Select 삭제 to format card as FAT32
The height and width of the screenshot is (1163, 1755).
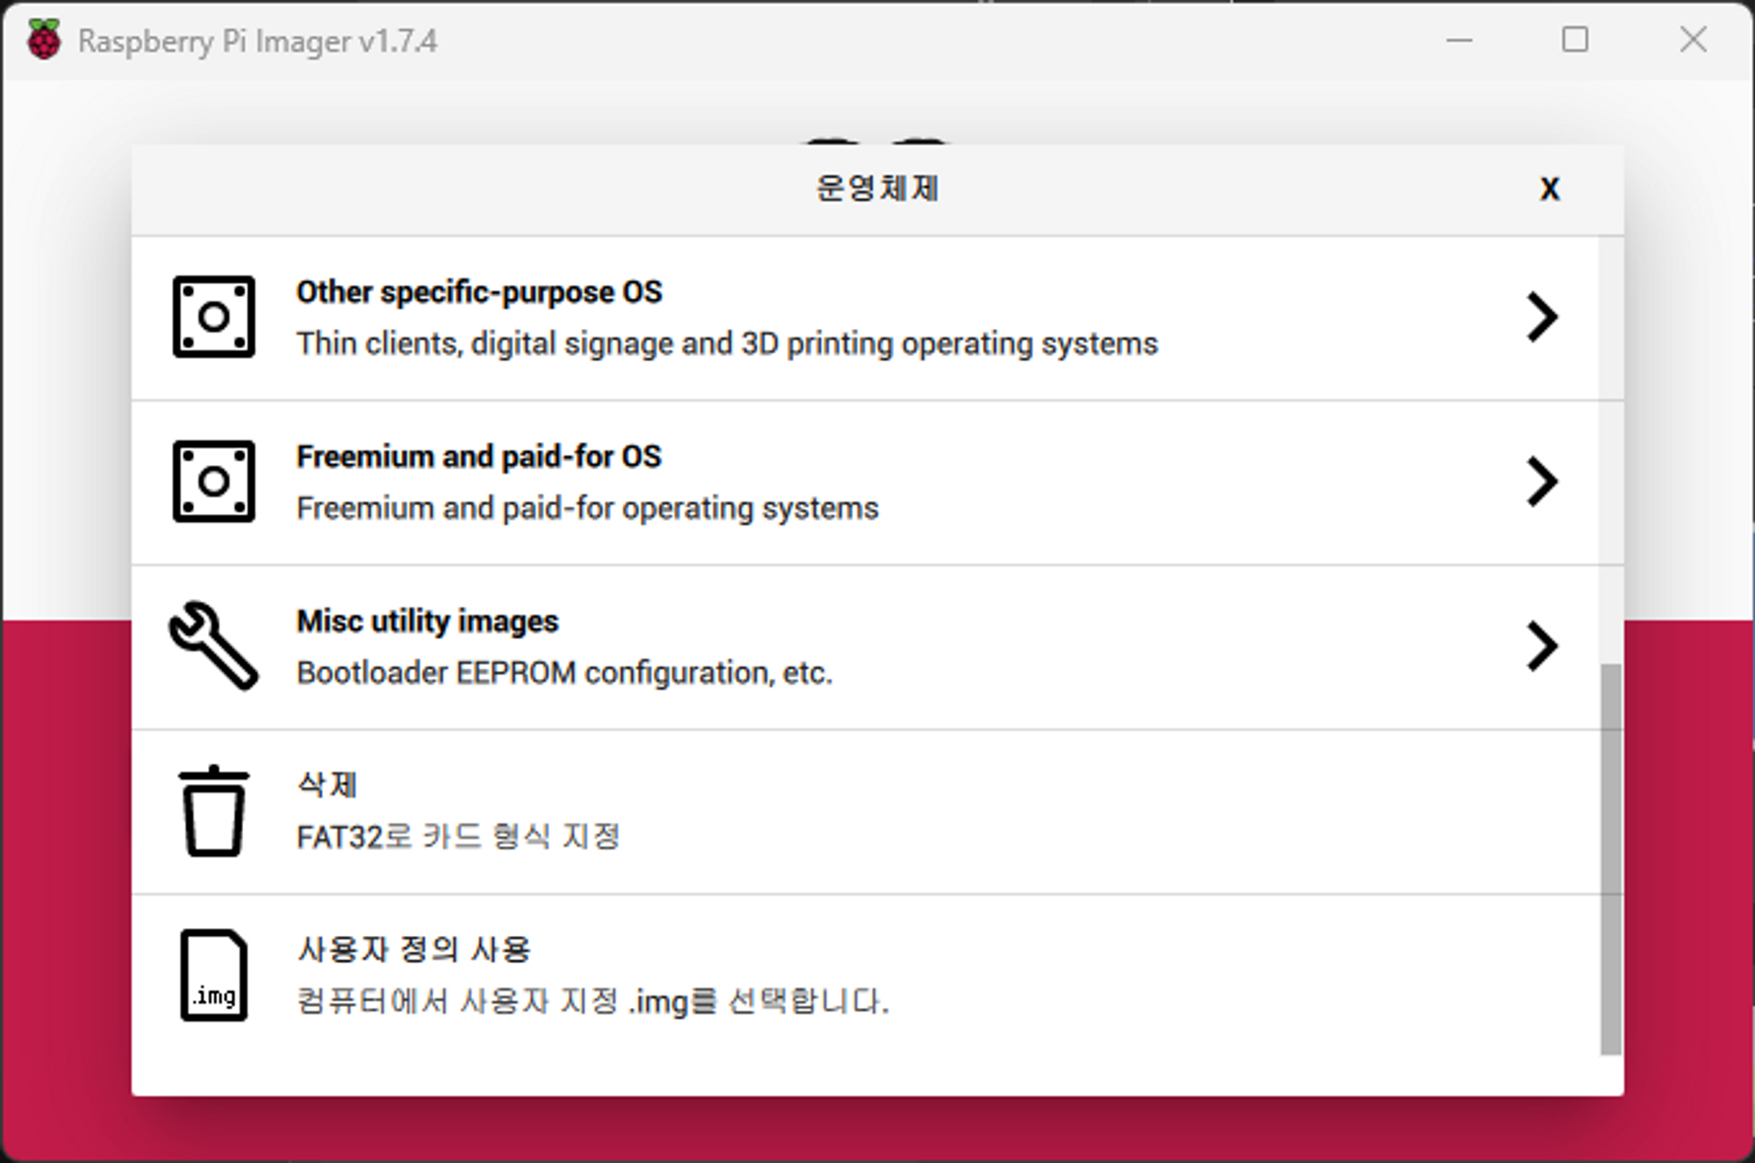click(x=865, y=812)
